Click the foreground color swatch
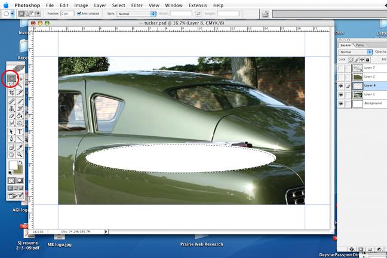 click(x=13, y=165)
